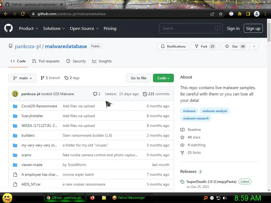
Task: Reload the page with the refresh icon
Action: click(x=23, y=14)
